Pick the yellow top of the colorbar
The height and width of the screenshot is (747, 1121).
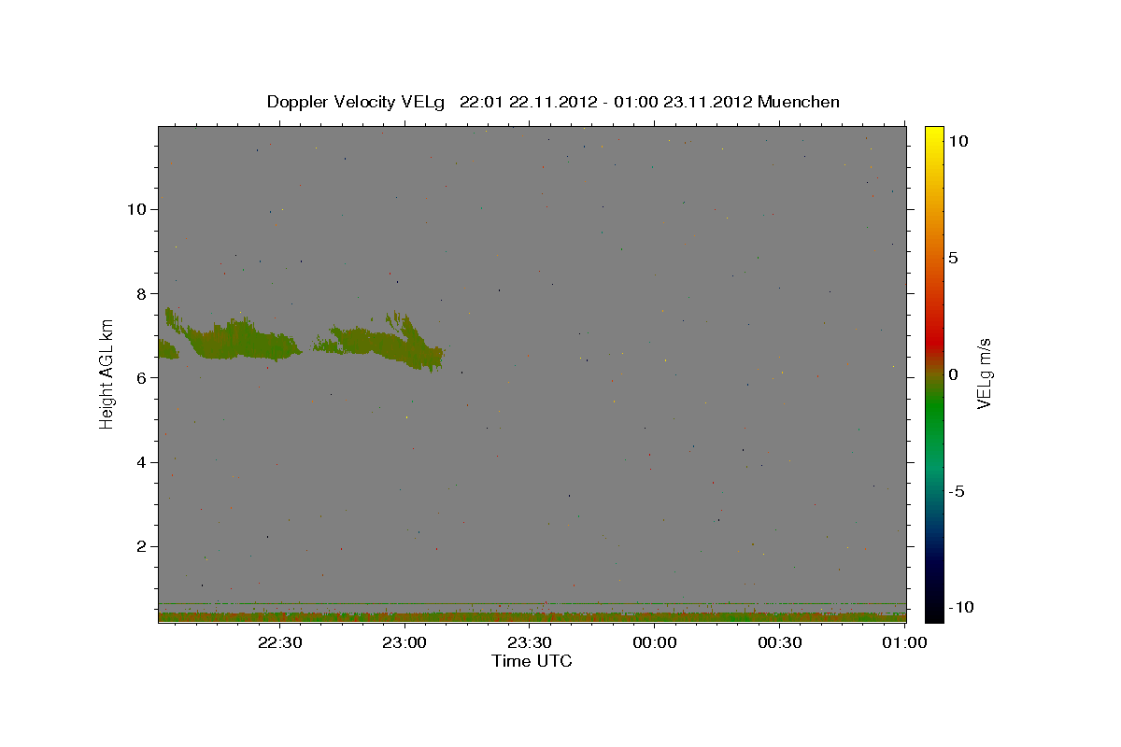pos(934,135)
